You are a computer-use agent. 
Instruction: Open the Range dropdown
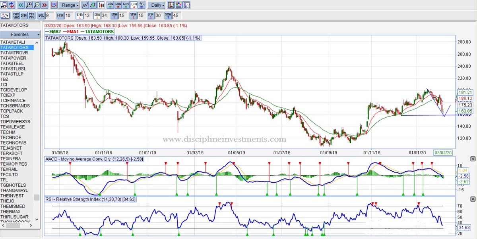coord(69,5)
